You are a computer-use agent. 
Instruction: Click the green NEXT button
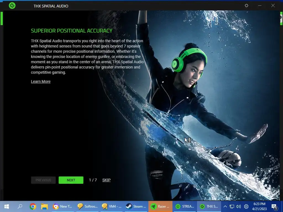click(71, 180)
